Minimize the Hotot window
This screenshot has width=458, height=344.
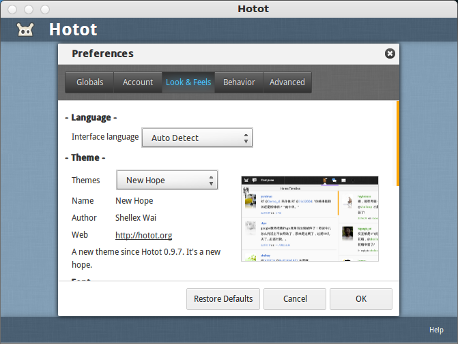tap(29, 10)
